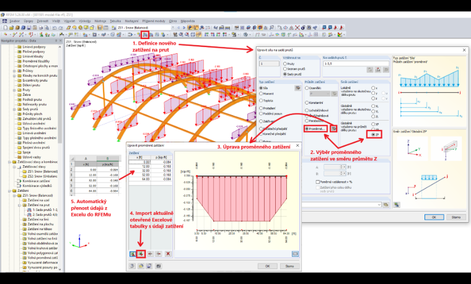Image resolution: width=471 pixels, height=284 pixels.
Task: Click OK in the member set load dialog
Action: pos(434,217)
